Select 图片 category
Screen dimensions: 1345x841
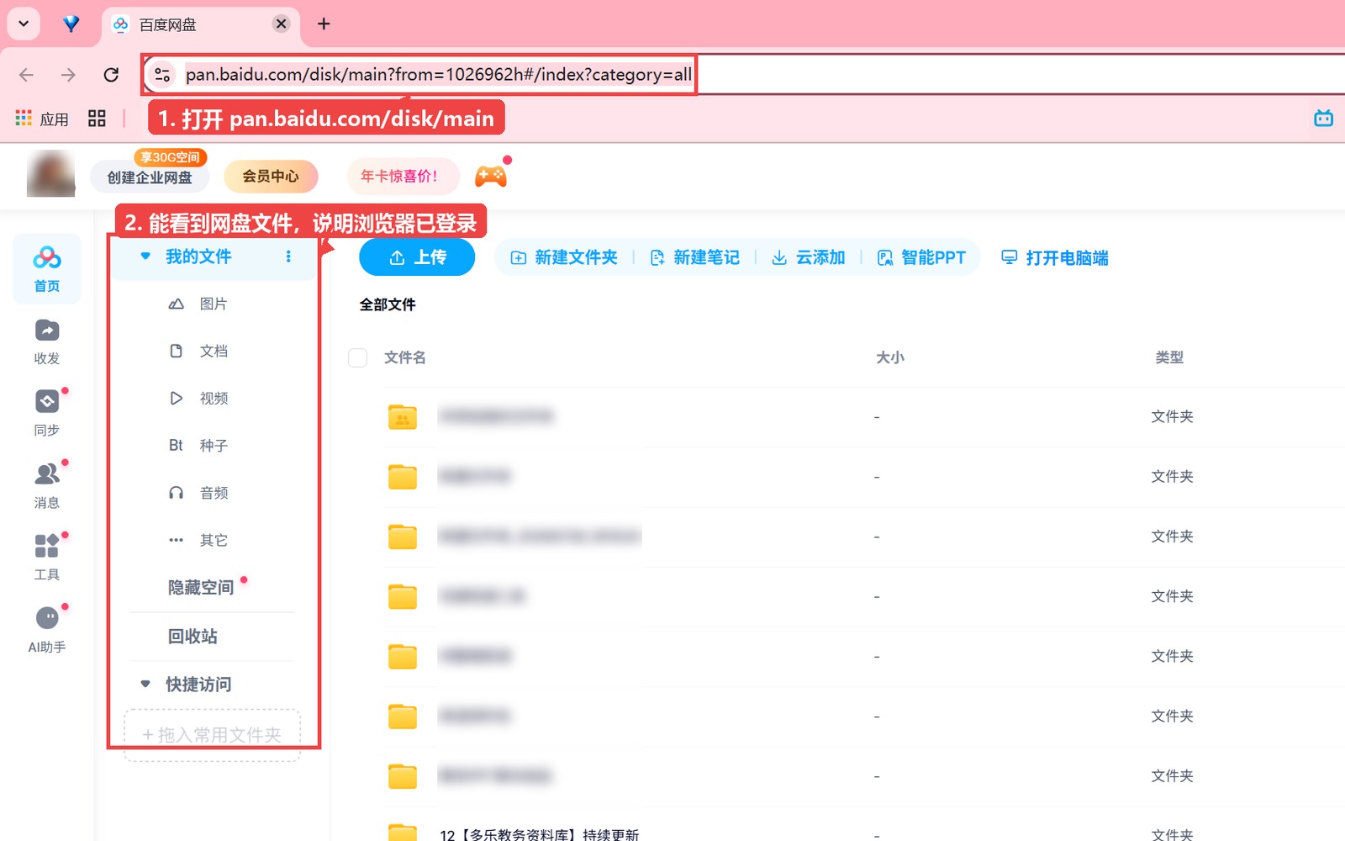(x=198, y=304)
